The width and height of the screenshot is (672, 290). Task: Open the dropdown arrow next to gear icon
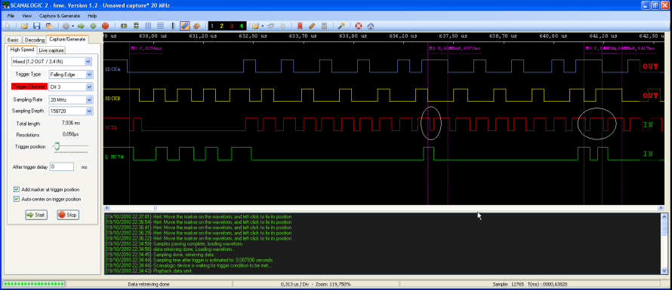coord(72,26)
